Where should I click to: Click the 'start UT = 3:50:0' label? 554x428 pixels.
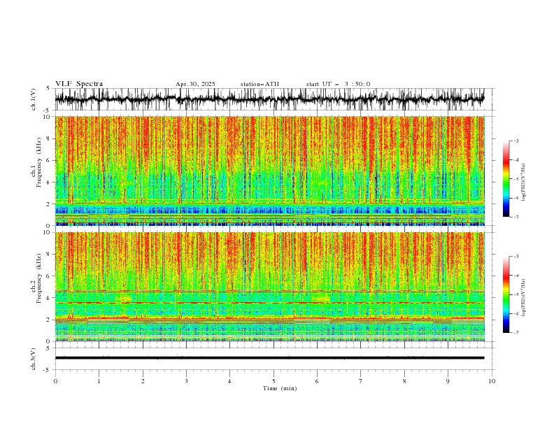coord(338,84)
